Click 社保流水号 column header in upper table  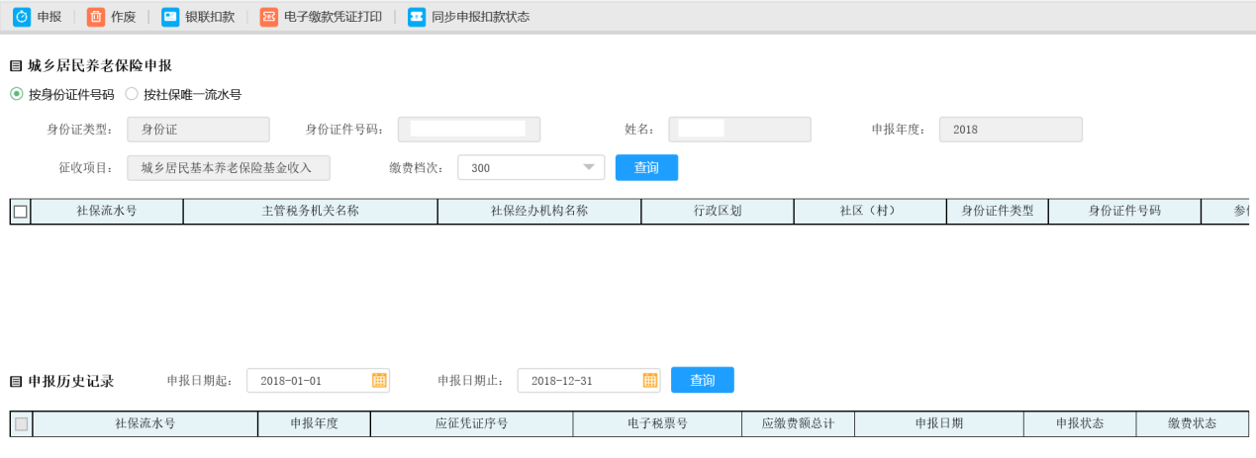[107, 212]
